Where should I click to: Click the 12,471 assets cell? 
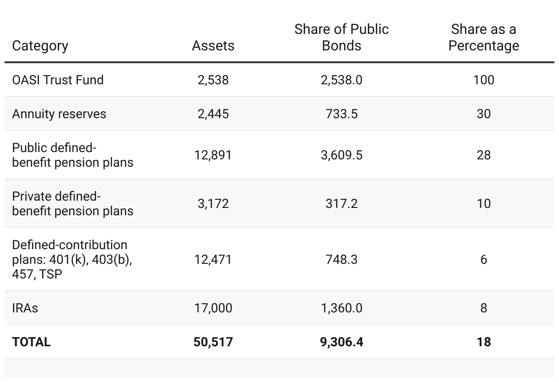click(213, 260)
